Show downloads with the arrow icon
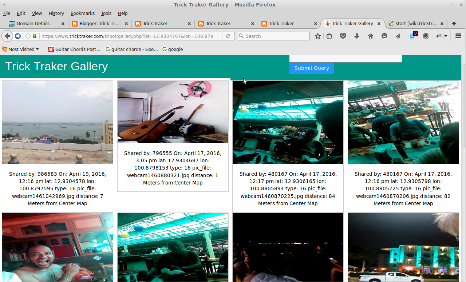The image size is (466, 282). (357, 36)
